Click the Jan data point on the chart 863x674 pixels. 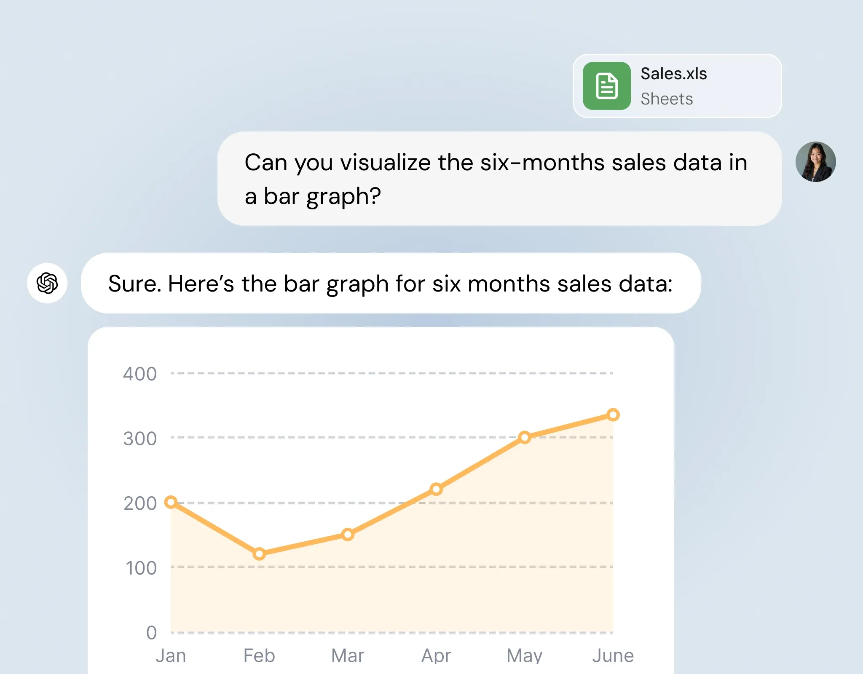pos(171,502)
